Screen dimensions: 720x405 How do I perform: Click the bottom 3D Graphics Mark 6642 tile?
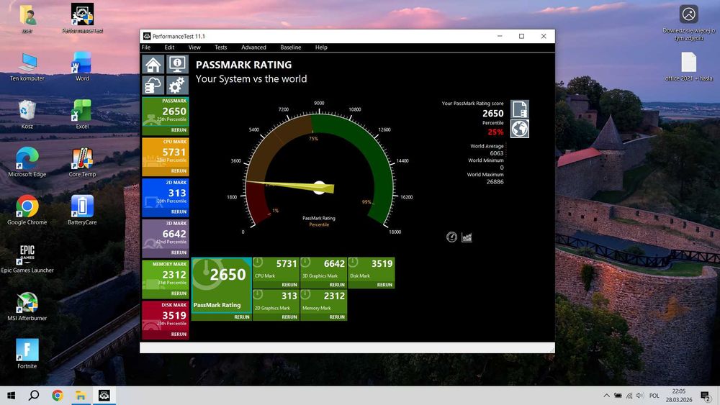coord(323,269)
